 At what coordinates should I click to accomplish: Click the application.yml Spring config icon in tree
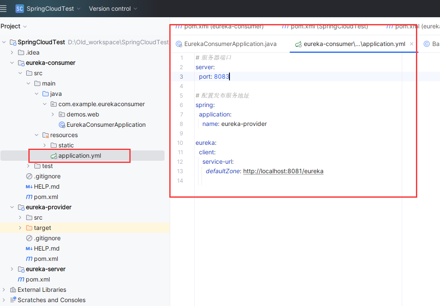pyautogui.click(x=54, y=156)
